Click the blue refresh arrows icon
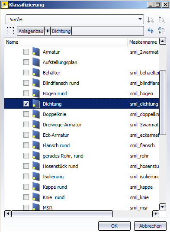This screenshot has width=170, height=232. [151, 31]
